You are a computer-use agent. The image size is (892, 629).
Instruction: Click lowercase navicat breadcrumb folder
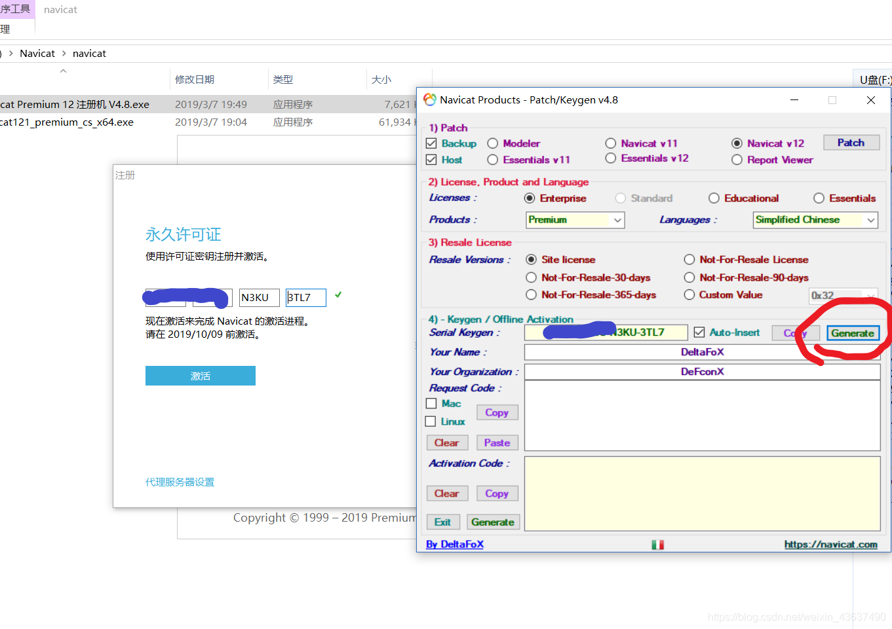pyautogui.click(x=89, y=54)
